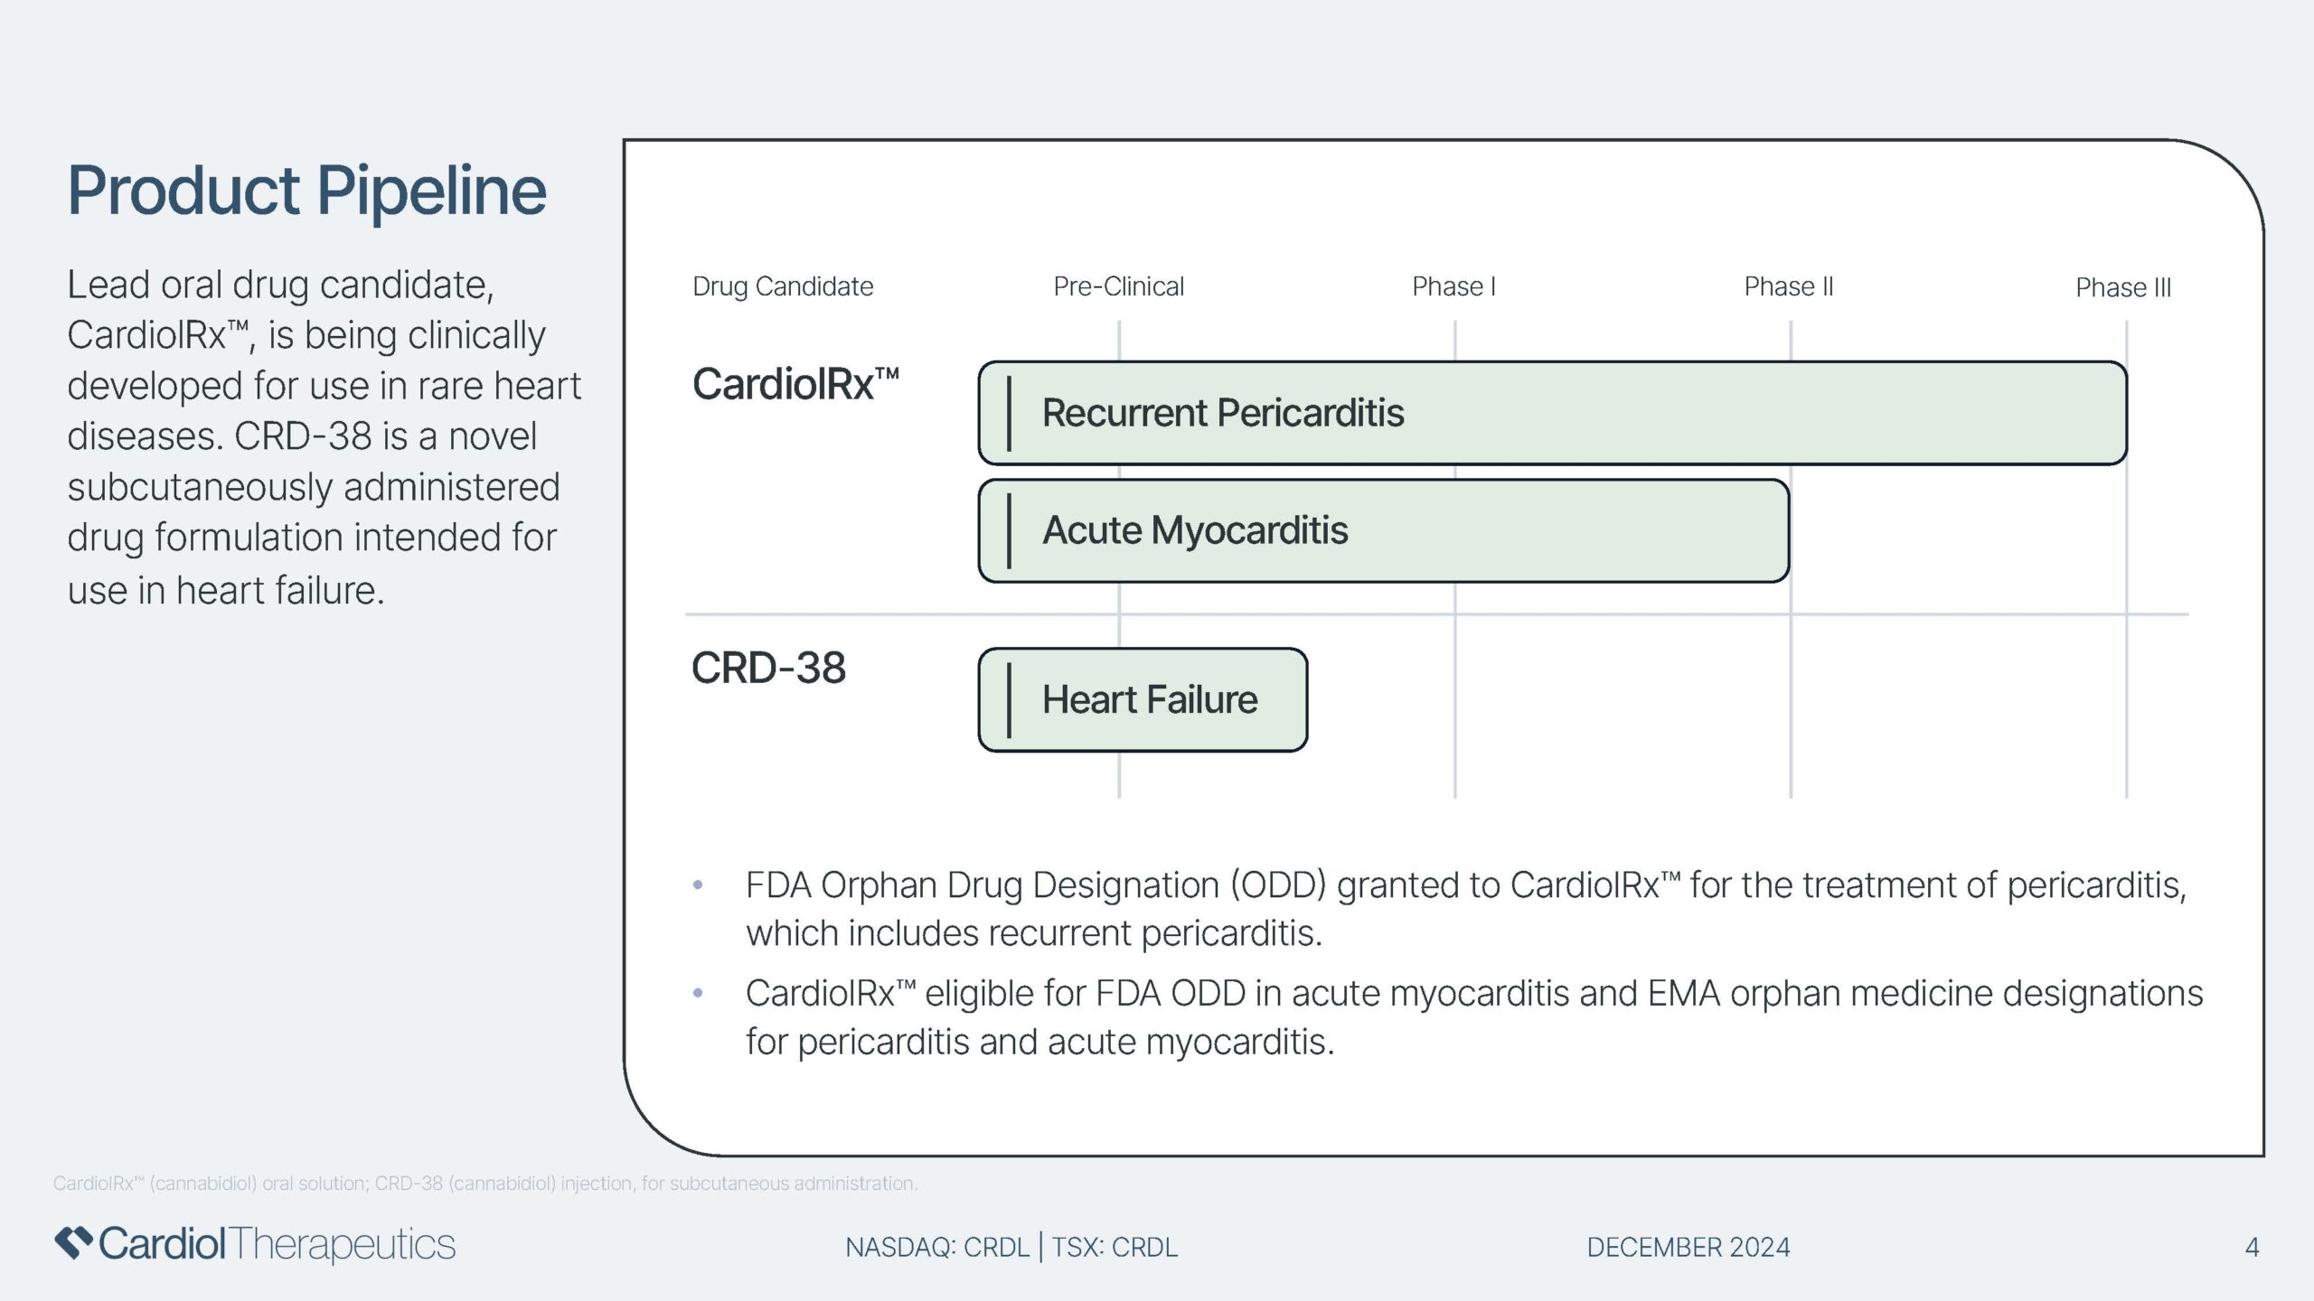This screenshot has height=1301, width=2314.
Task: Click the TSX: CRDL ticker text
Action: pos(1115,1247)
